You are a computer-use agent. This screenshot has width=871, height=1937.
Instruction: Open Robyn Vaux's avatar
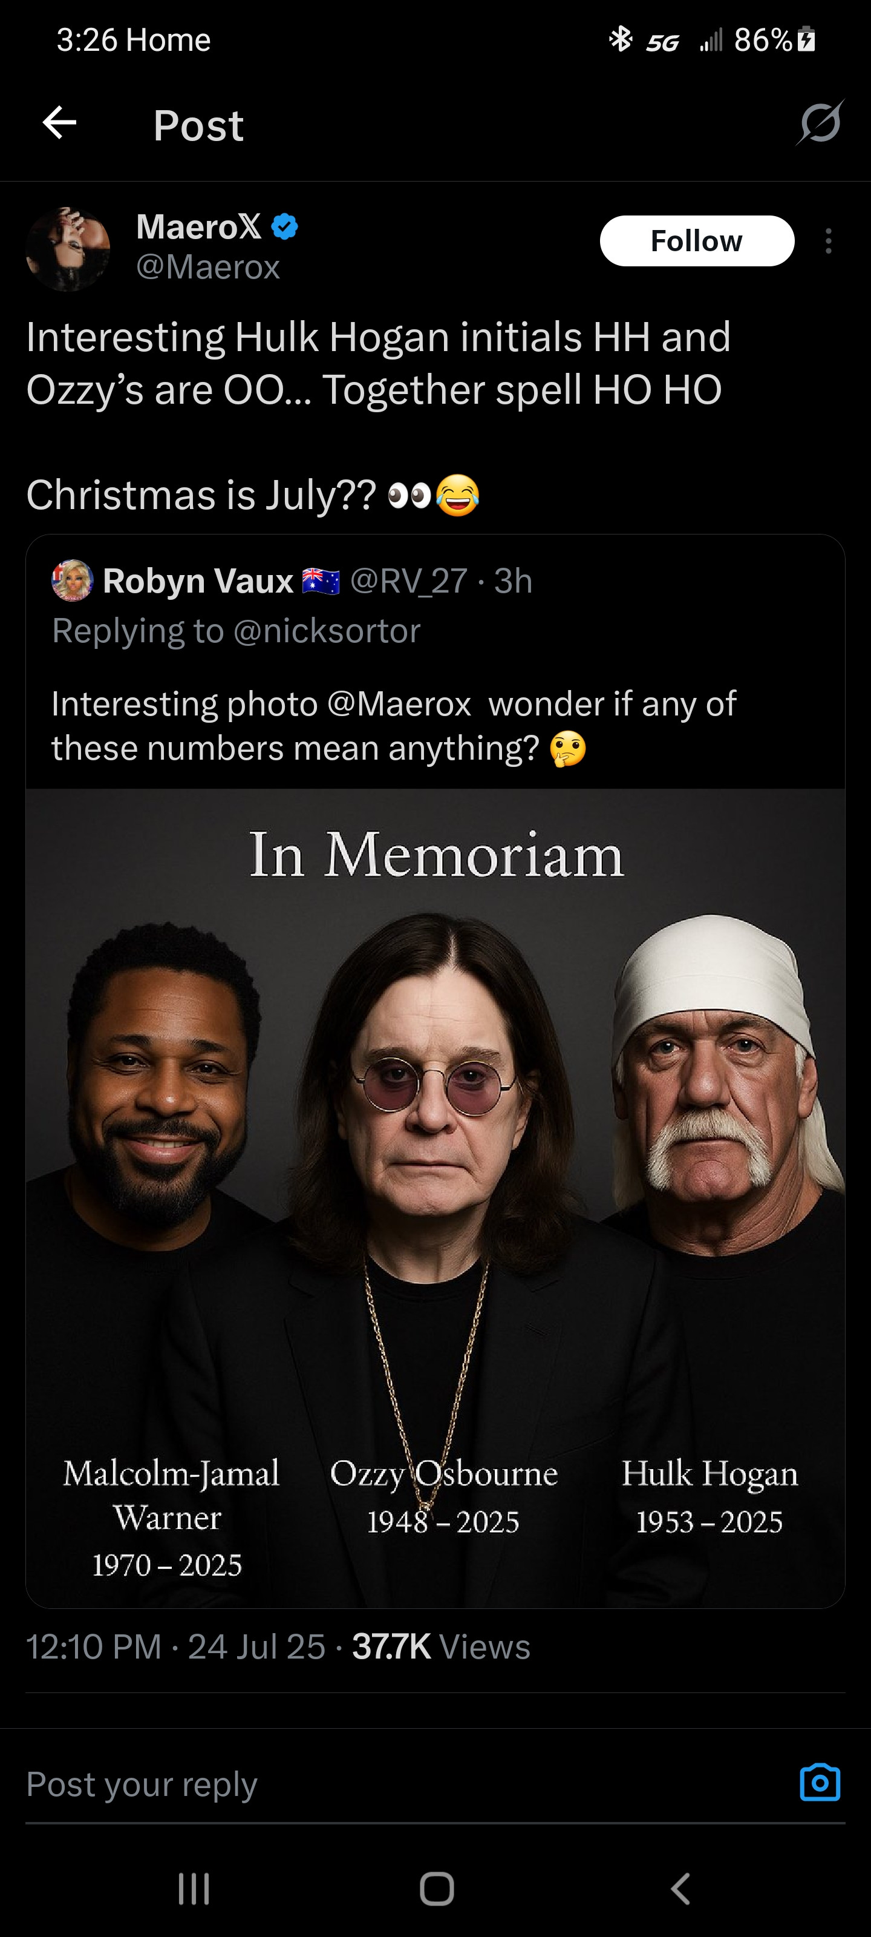click(x=72, y=580)
